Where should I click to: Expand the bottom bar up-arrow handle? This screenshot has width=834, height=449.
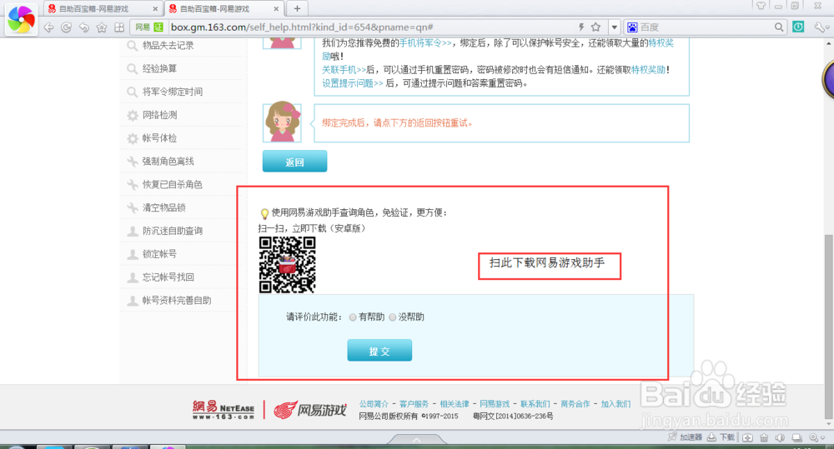point(416,440)
